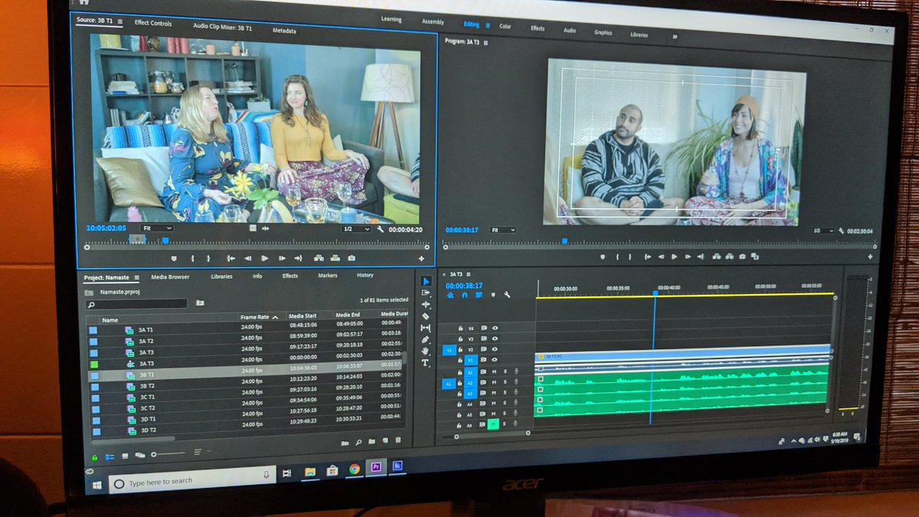Screen dimensions: 919x517
Task: Open Media Browser tab
Action: [170, 276]
